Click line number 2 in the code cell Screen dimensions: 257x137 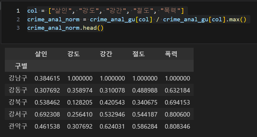coord(18,20)
